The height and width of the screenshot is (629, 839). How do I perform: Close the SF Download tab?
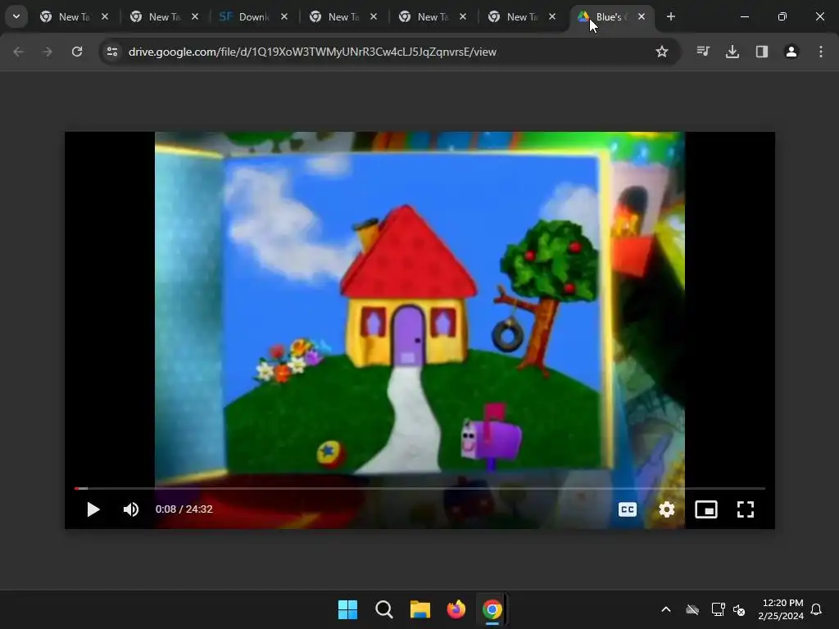coord(284,16)
